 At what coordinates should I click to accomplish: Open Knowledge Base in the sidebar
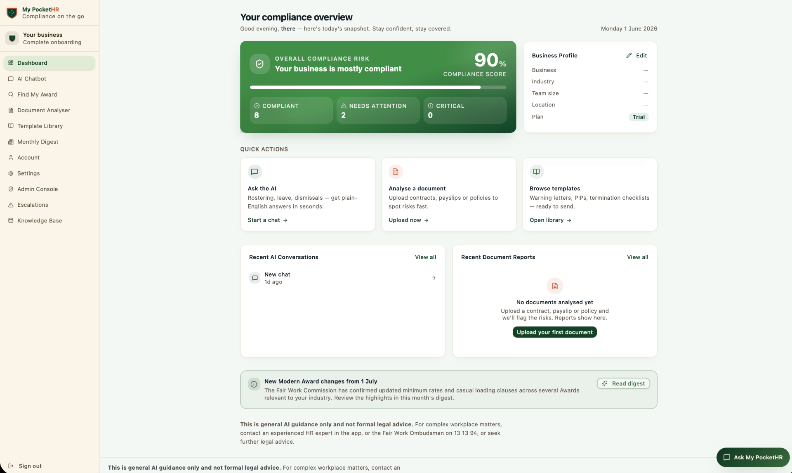click(x=49, y=221)
